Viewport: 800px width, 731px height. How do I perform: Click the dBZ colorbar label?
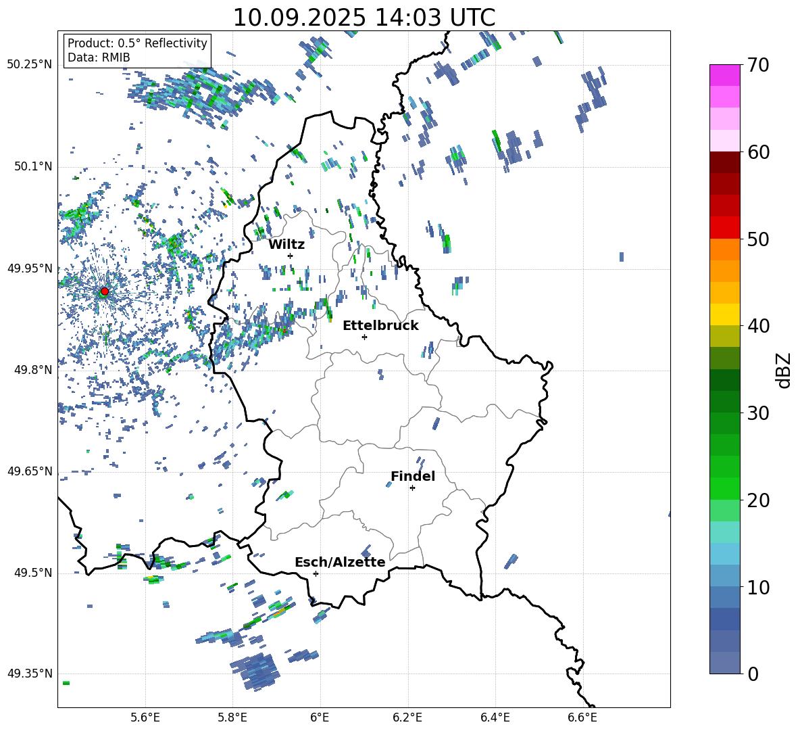click(x=783, y=370)
